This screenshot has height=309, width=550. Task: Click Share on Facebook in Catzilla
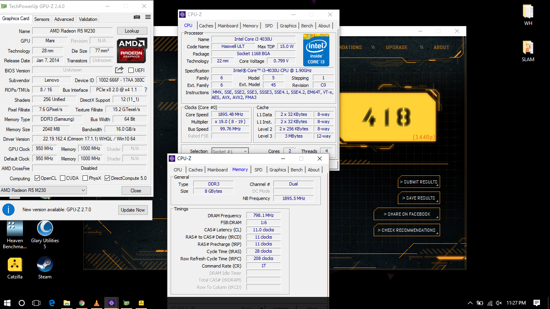point(407,214)
